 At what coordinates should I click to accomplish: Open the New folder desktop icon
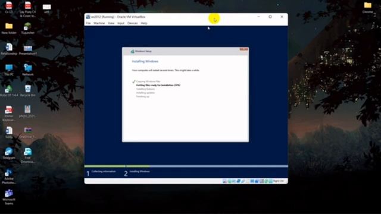pos(9,28)
